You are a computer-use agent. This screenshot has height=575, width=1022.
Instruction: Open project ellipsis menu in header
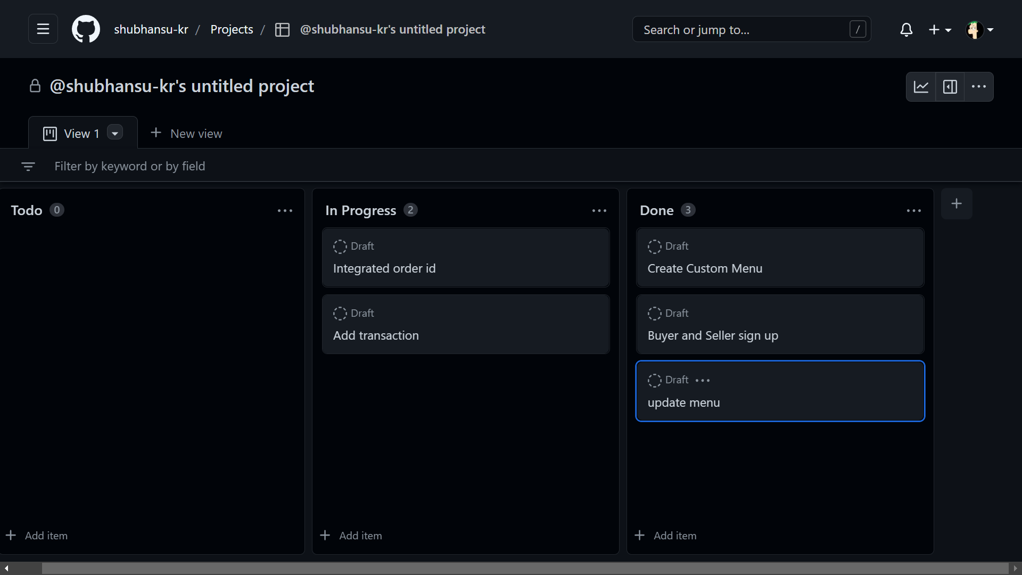click(x=978, y=87)
